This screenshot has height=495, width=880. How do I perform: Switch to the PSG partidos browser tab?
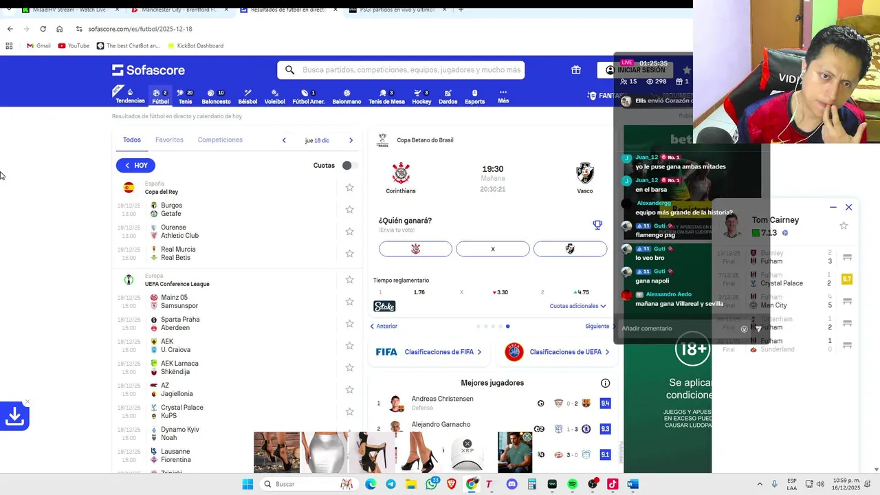coord(397,10)
